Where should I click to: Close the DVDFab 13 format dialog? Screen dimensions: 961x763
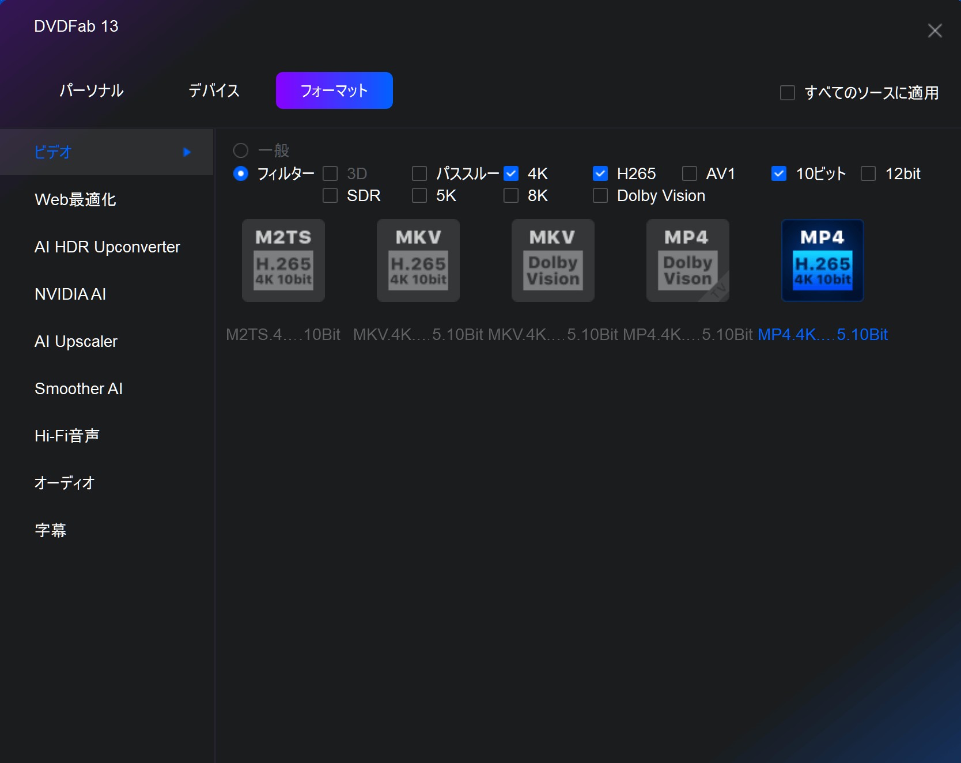point(934,31)
